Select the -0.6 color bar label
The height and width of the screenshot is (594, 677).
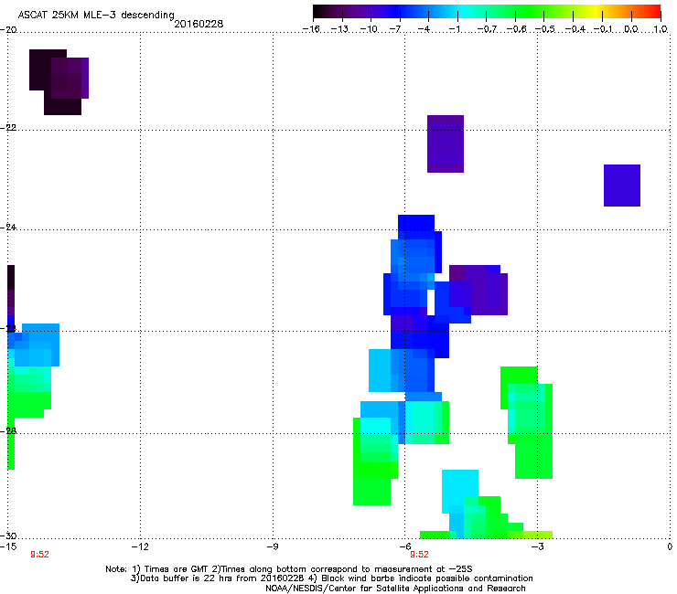coord(516,29)
